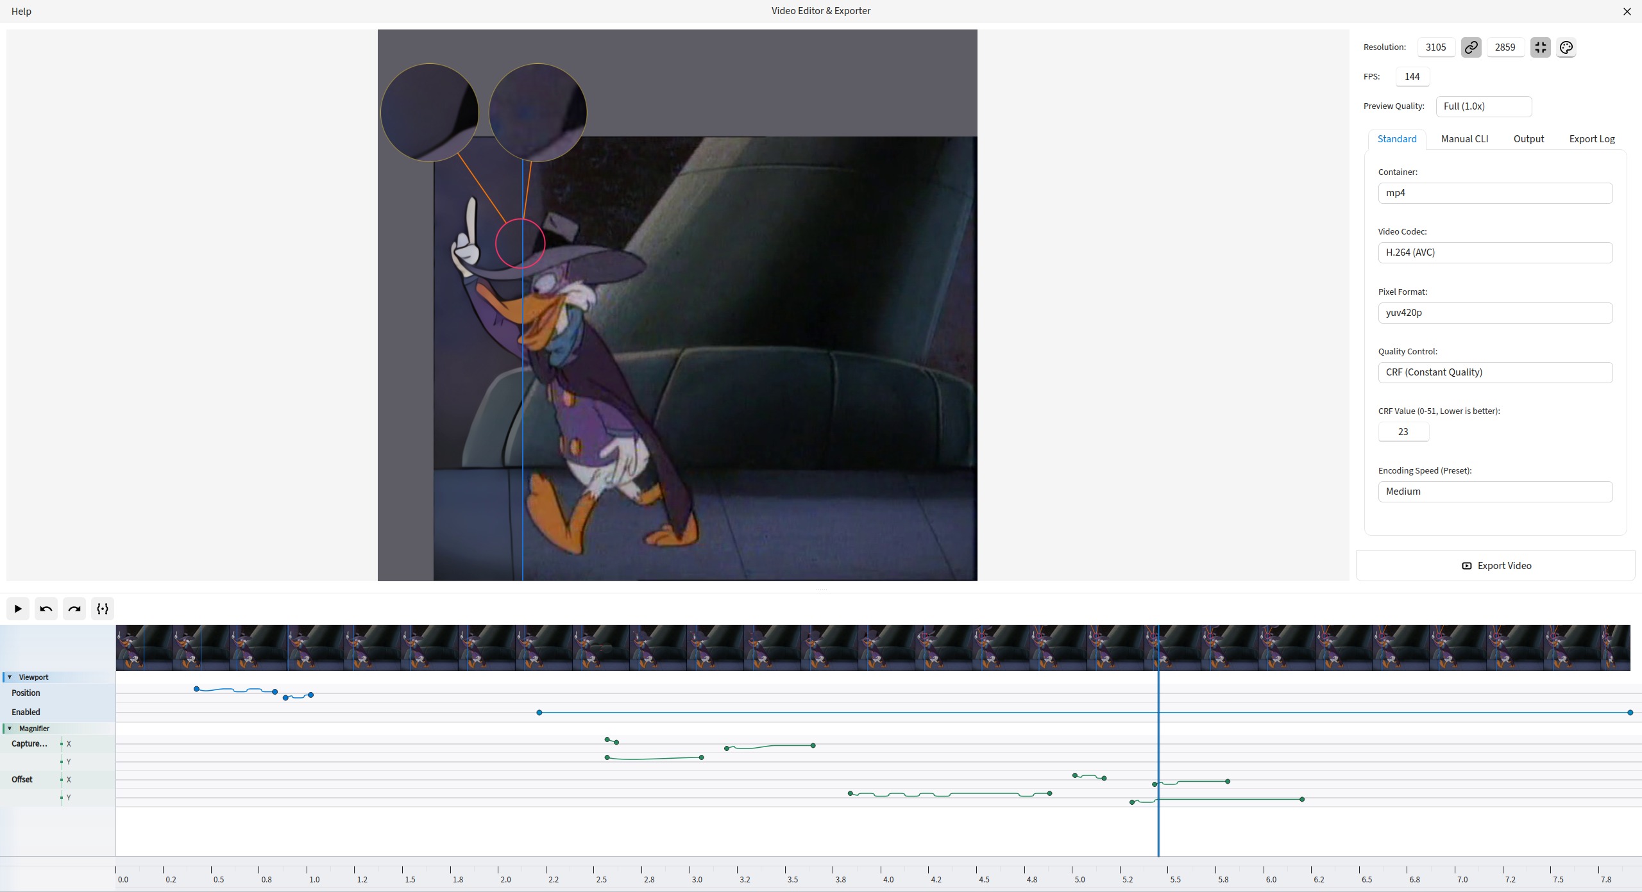The image size is (1642, 892).
Task: Open the color palette icon
Action: coord(1566,47)
